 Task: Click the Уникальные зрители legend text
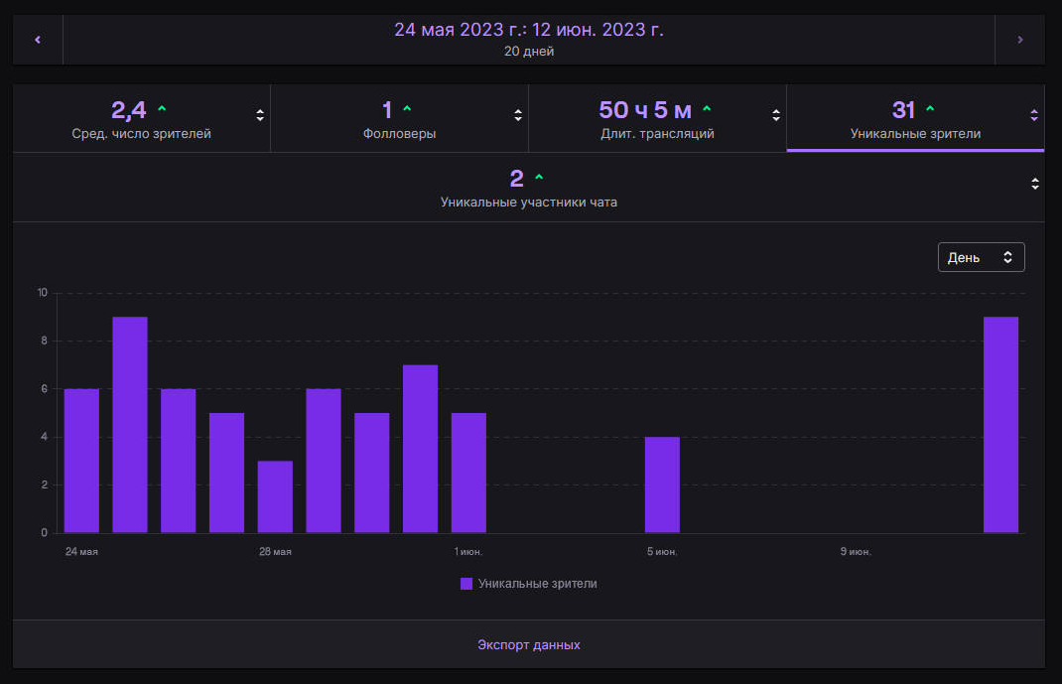click(x=538, y=584)
